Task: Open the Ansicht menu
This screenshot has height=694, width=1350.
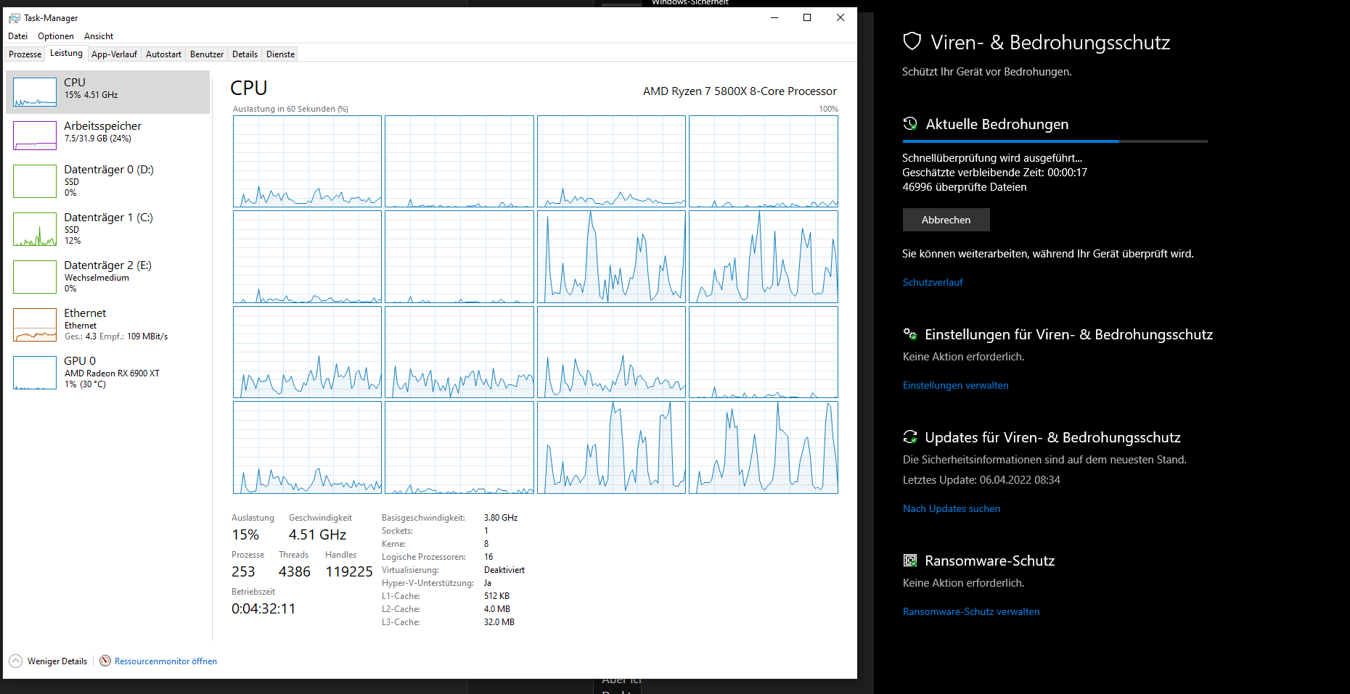Action: [x=99, y=36]
